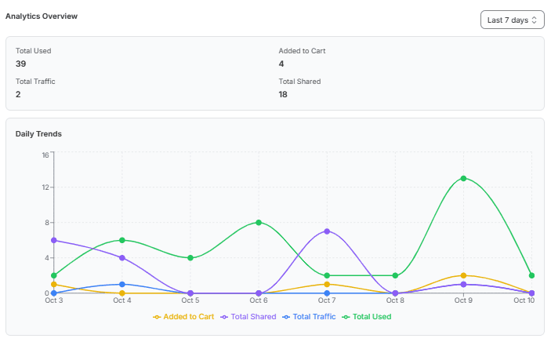Click green Total Used point on Oct 10
The height and width of the screenshot is (342, 551).
click(x=532, y=275)
